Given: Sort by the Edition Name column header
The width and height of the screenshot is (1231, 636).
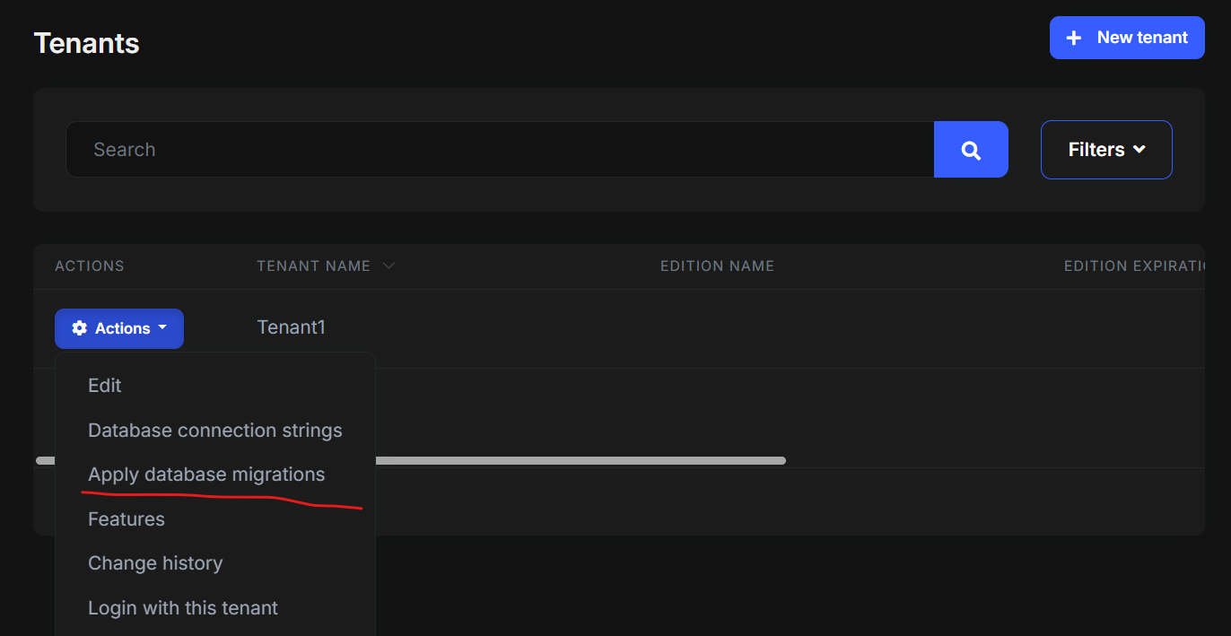Looking at the screenshot, I should click(x=717, y=266).
